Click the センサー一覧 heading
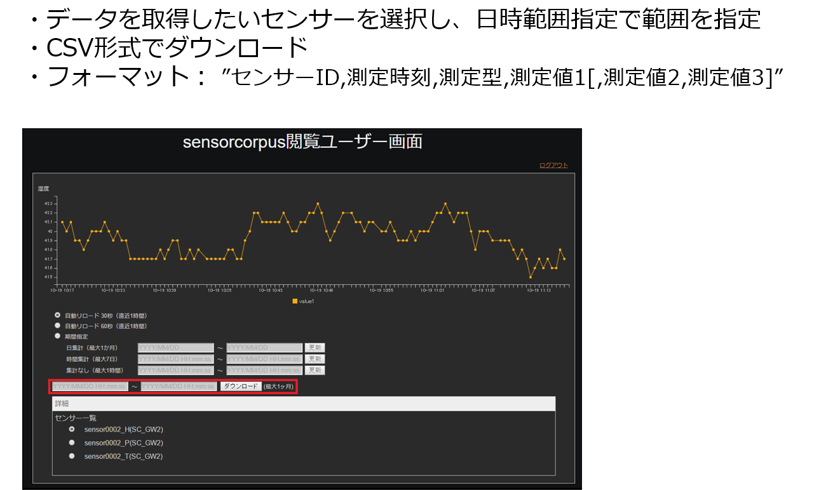840x490 pixels. [76, 418]
